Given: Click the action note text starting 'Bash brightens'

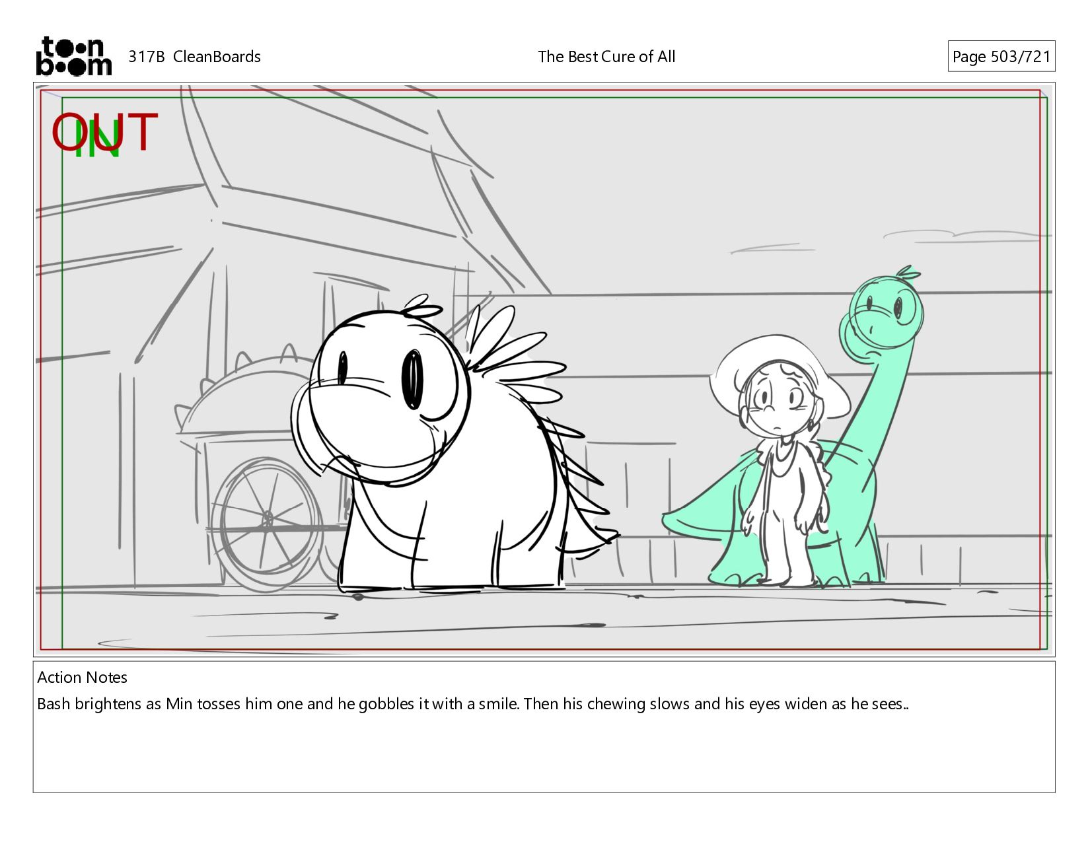Looking at the screenshot, I should pos(473,704).
